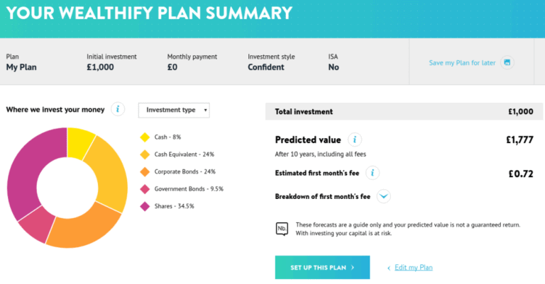Click the save disk icon beside Save my Plan
This screenshot has height=284, width=545.
(507, 63)
